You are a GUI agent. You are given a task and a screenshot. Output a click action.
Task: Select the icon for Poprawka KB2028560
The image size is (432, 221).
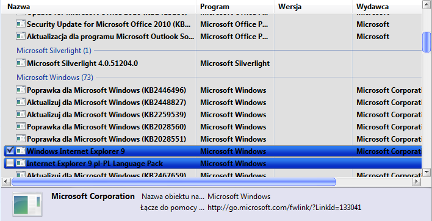point(21,126)
